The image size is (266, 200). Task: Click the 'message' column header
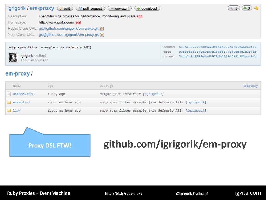coord(106,86)
